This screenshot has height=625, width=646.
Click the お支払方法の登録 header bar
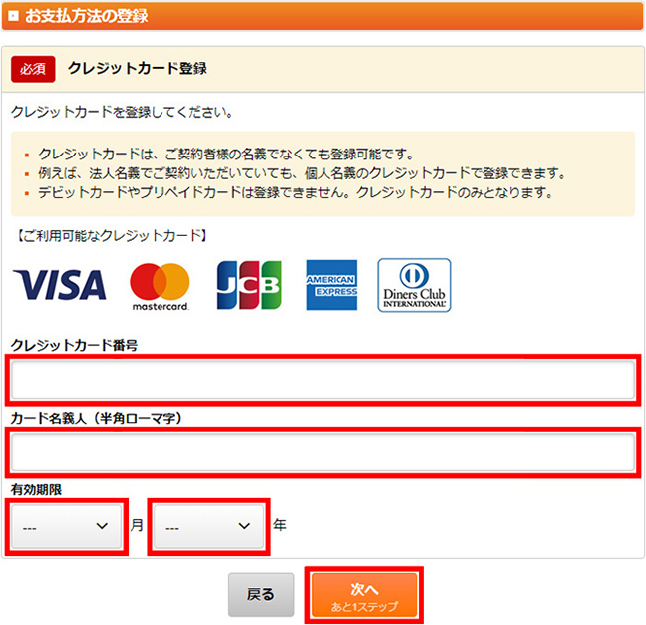[323, 16]
